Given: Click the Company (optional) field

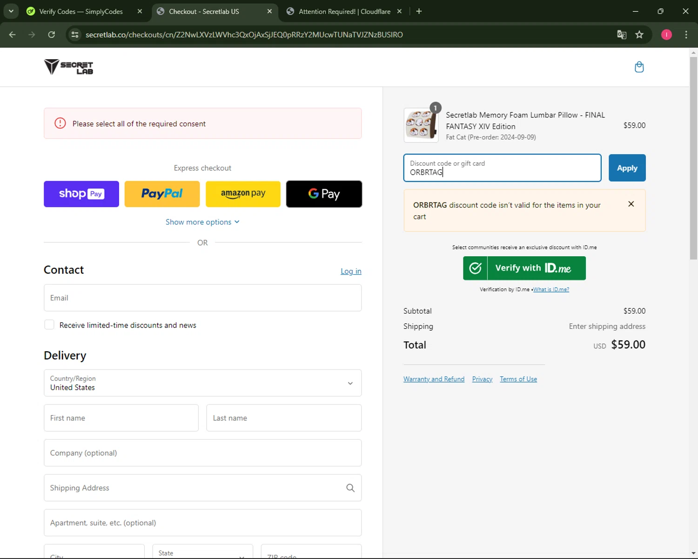Looking at the screenshot, I should click(x=202, y=453).
